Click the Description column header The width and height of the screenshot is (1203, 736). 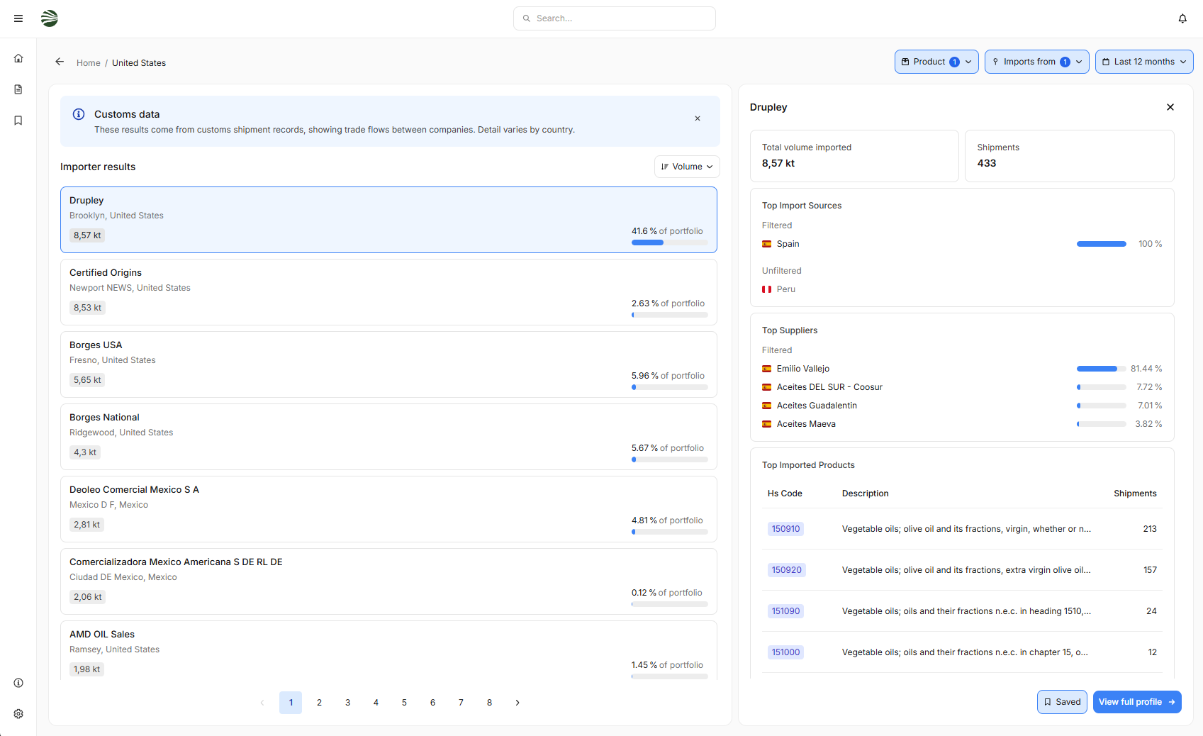tap(865, 494)
